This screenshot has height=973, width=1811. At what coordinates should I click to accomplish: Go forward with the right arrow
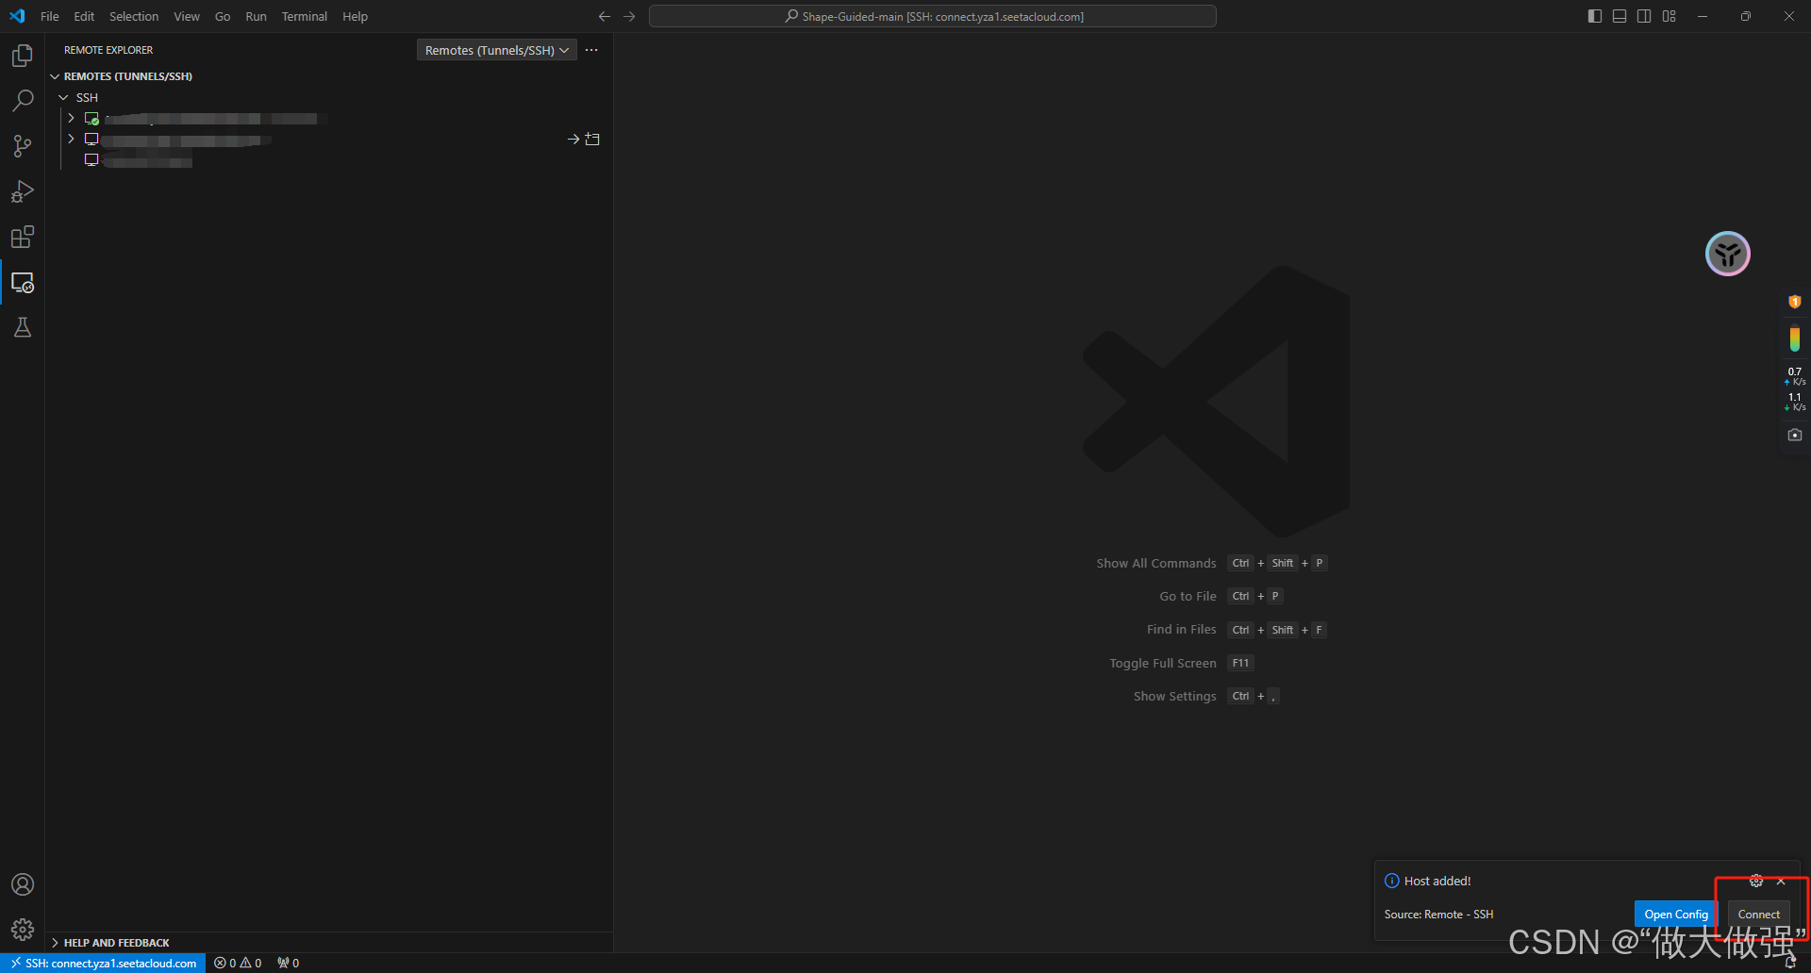point(629,16)
